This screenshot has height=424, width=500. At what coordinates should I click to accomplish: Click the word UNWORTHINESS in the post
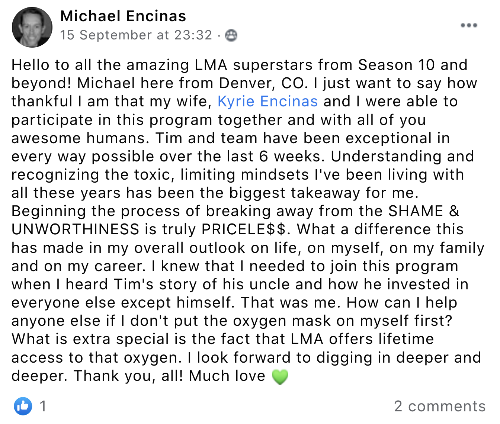click(x=76, y=229)
